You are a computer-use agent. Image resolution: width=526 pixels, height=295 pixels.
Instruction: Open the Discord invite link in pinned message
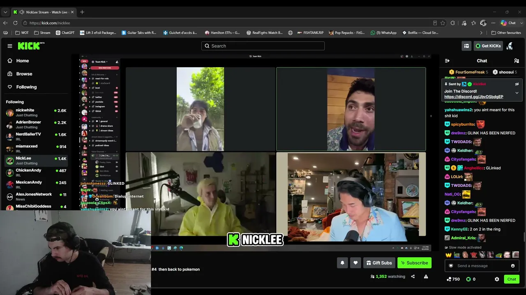click(x=473, y=97)
